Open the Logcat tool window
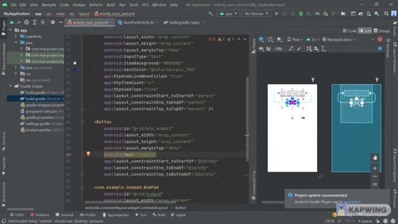398x224 pixels. click(178, 215)
